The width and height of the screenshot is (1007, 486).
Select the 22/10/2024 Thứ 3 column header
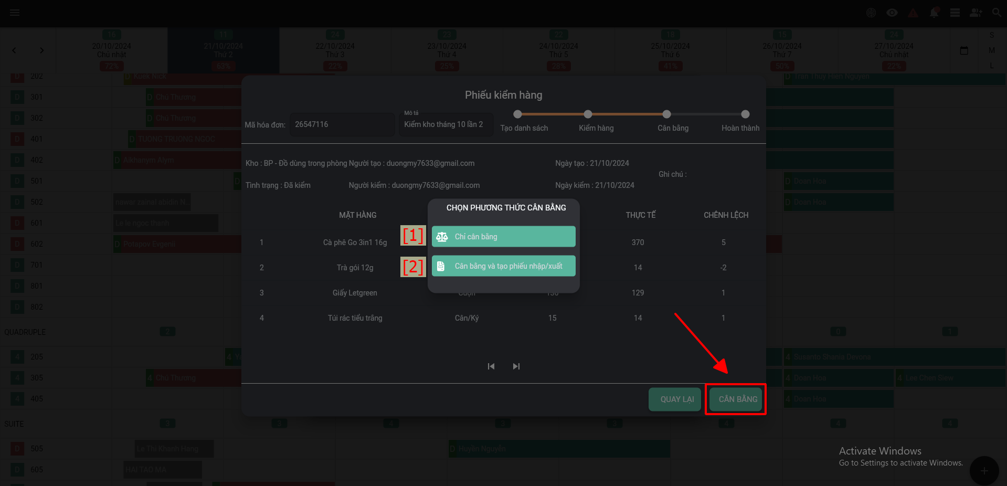point(335,50)
